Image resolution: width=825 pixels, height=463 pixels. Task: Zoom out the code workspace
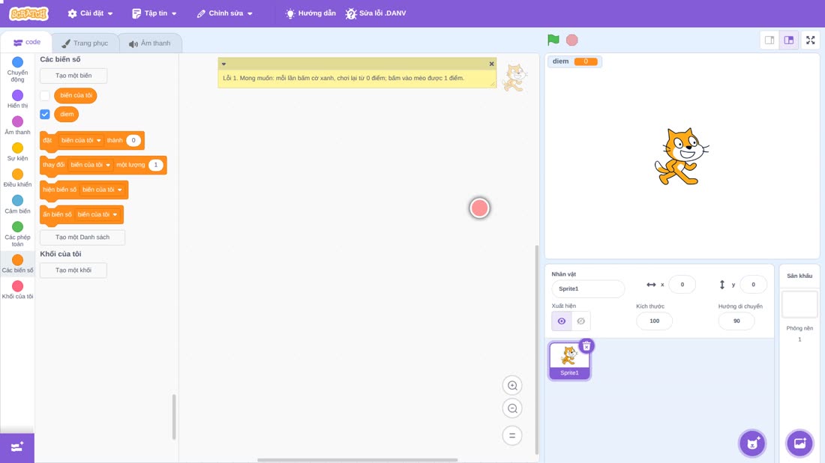tap(512, 408)
